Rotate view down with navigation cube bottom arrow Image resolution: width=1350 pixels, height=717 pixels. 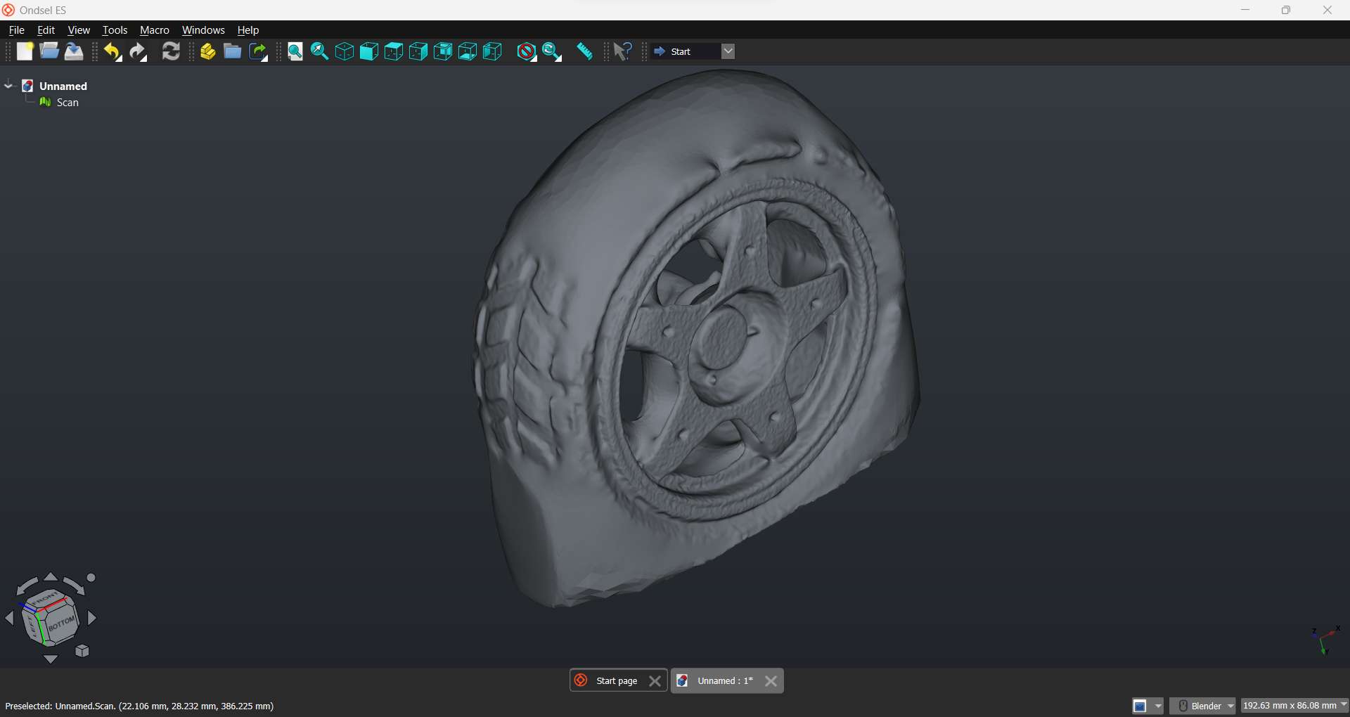click(x=51, y=659)
